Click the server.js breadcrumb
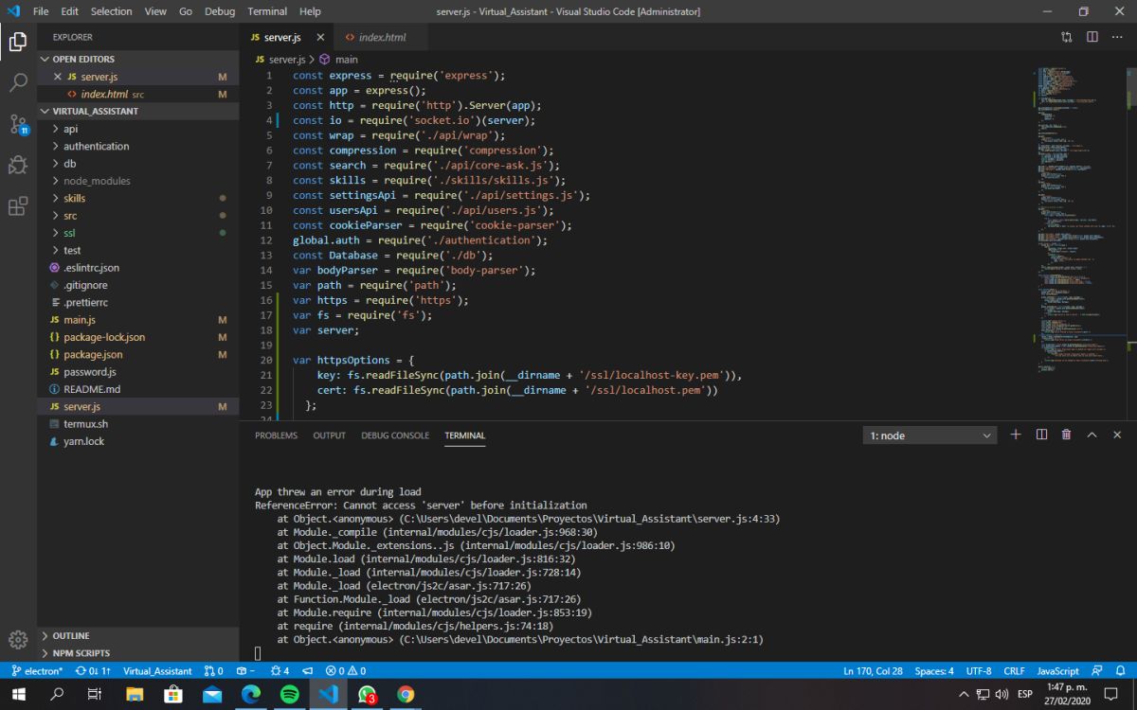Viewport: 1137px width, 710px height. click(280, 59)
